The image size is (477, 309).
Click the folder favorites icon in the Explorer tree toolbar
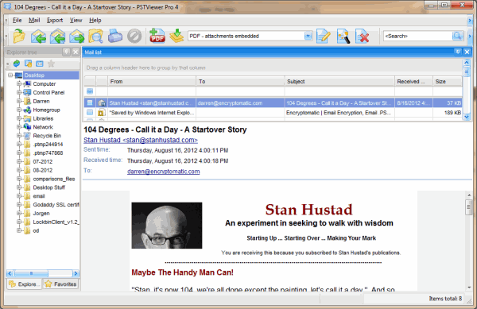pyautogui.click(x=28, y=64)
